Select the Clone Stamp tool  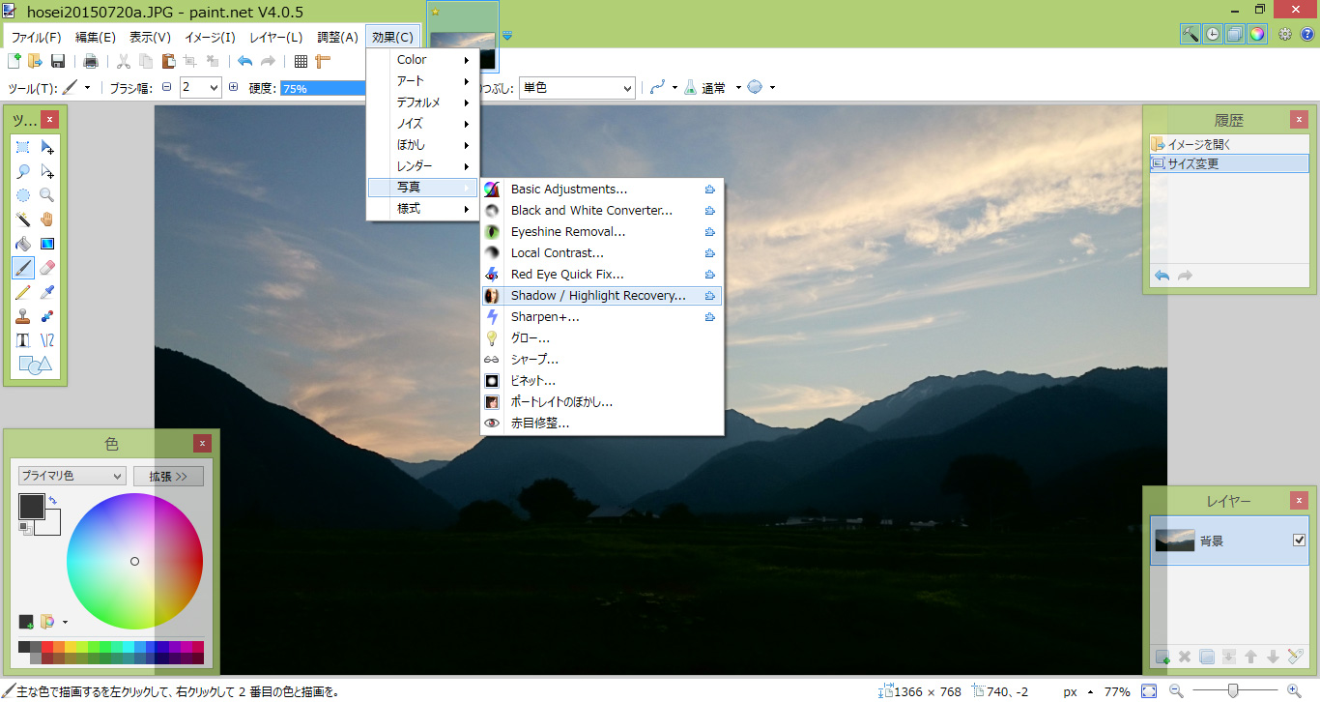click(23, 316)
